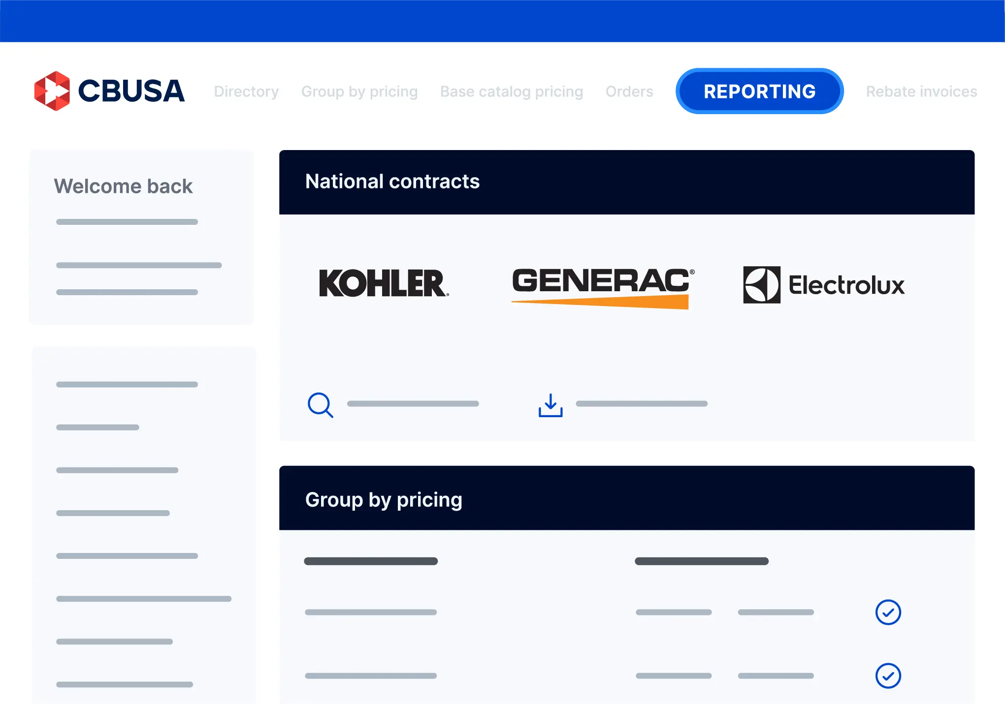Open Base catalog pricing tab
This screenshot has height=704, width=1005.
point(512,92)
